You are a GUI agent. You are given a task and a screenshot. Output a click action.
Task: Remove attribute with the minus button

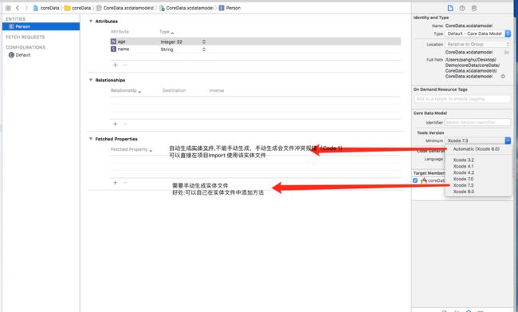(x=125, y=65)
